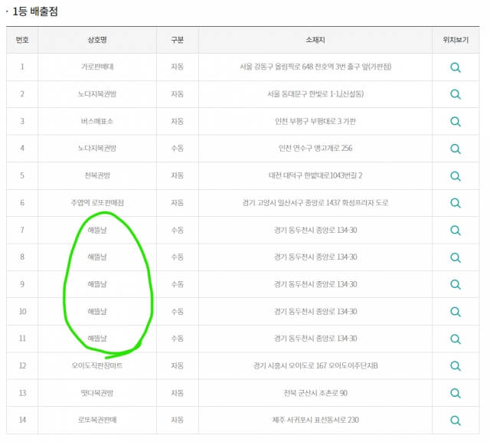Click 수동 type cell in row 10
Screen dimensions: 490x442
(x=177, y=311)
